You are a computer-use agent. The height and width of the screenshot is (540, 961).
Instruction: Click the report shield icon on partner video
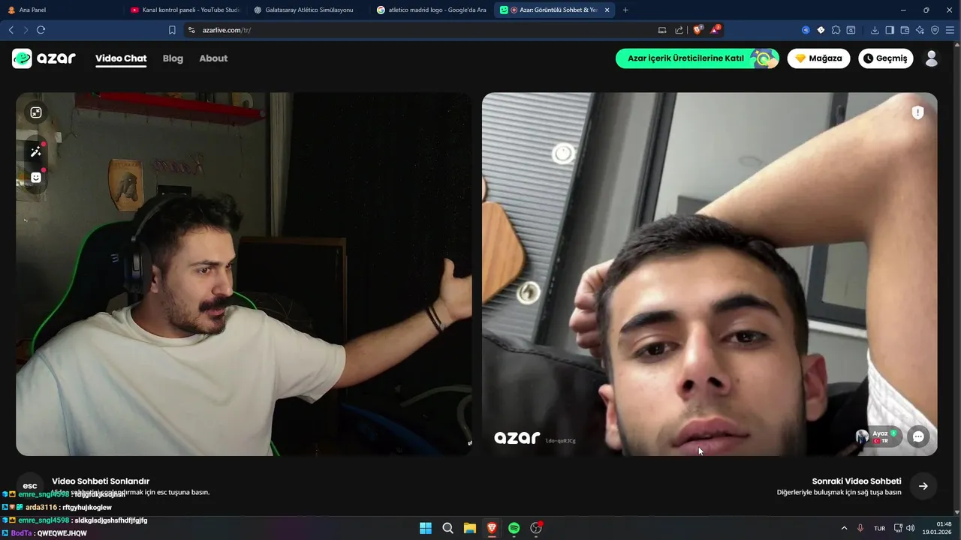pos(917,112)
